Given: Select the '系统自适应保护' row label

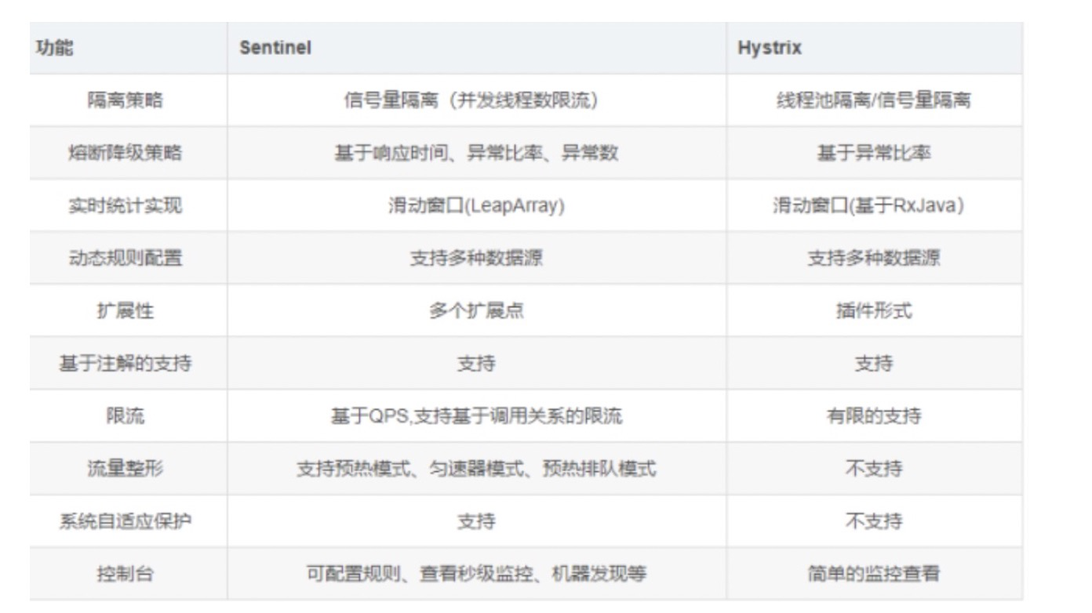Looking at the screenshot, I should (x=126, y=521).
